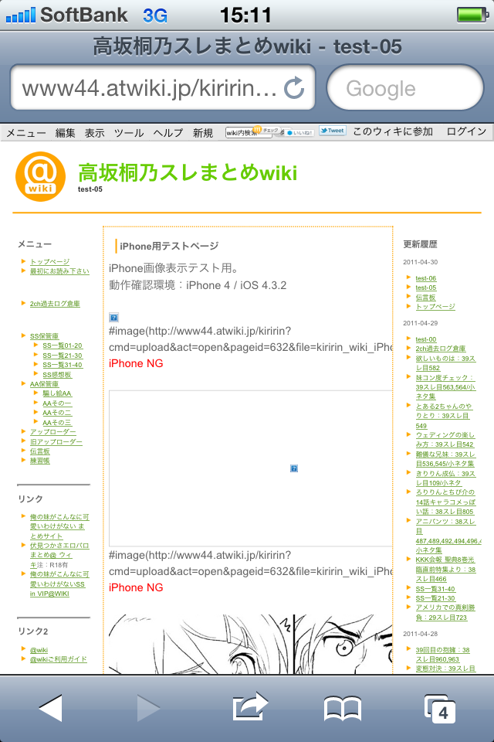Open 練習帳 link
This screenshot has height=742, width=494.
pyautogui.click(x=39, y=461)
